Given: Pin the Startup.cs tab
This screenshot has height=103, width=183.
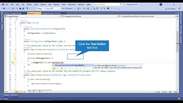Looking at the screenshot, I should point(37,13).
